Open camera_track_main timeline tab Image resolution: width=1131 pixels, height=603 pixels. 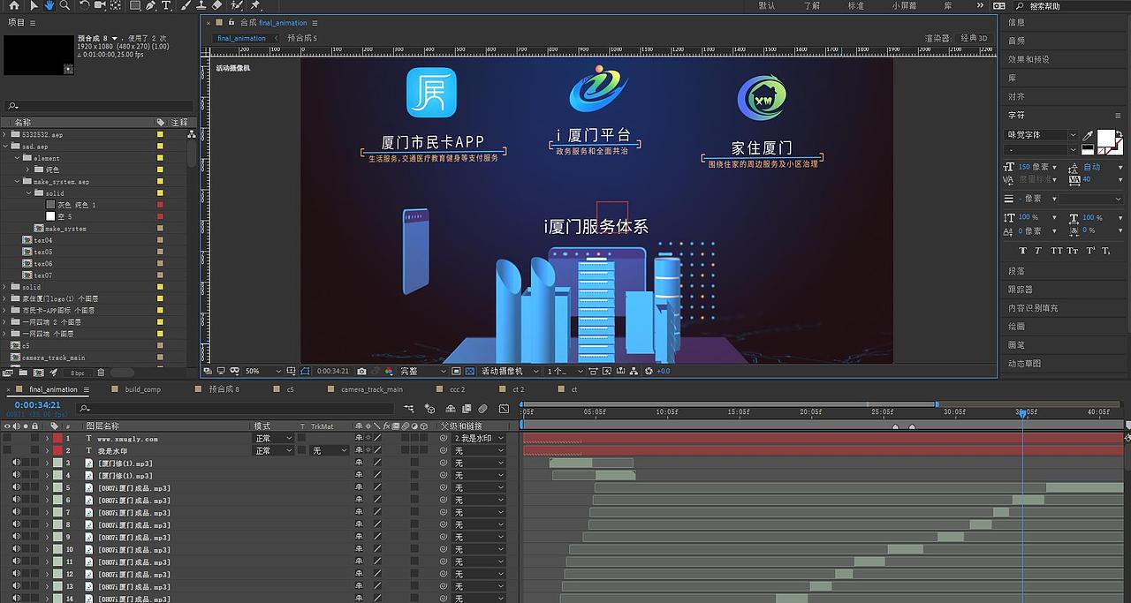tap(371, 389)
